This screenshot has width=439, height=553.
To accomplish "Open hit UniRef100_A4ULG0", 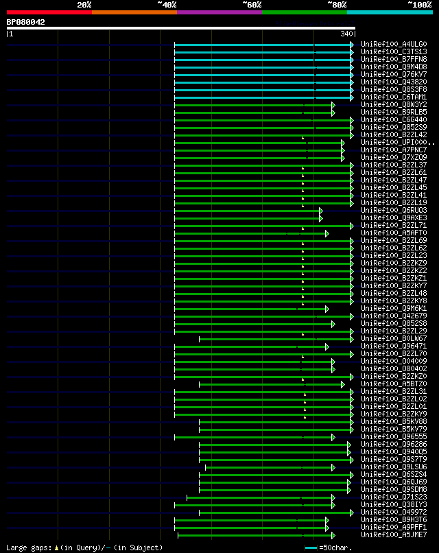I will click(x=394, y=44).
